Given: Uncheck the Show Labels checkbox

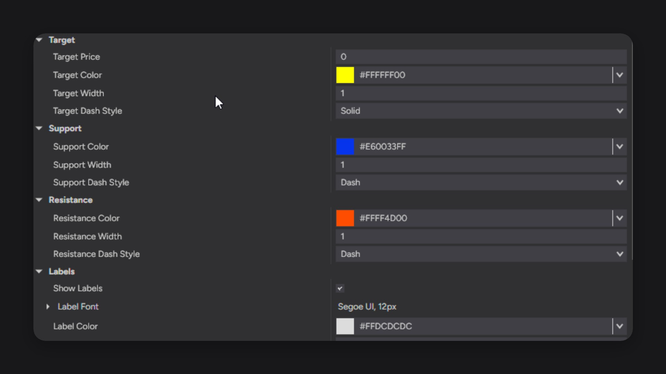Looking at the screenshot, I should point(340,288).
